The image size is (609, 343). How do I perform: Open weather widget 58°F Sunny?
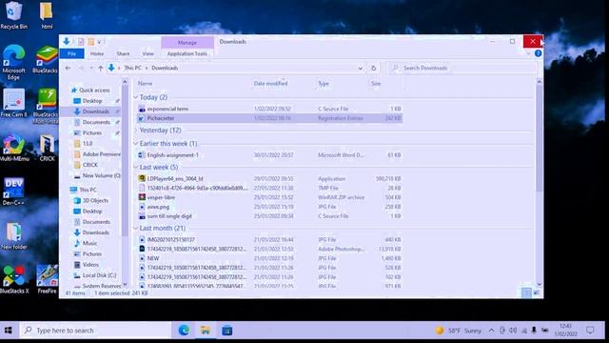coord(459,331)
